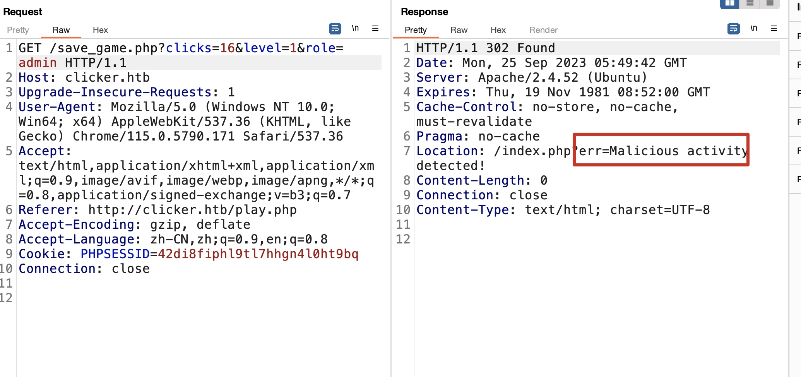801x377 pixels.
Task: Click the 'level' parameter in request line
Action: coord(262,48)
